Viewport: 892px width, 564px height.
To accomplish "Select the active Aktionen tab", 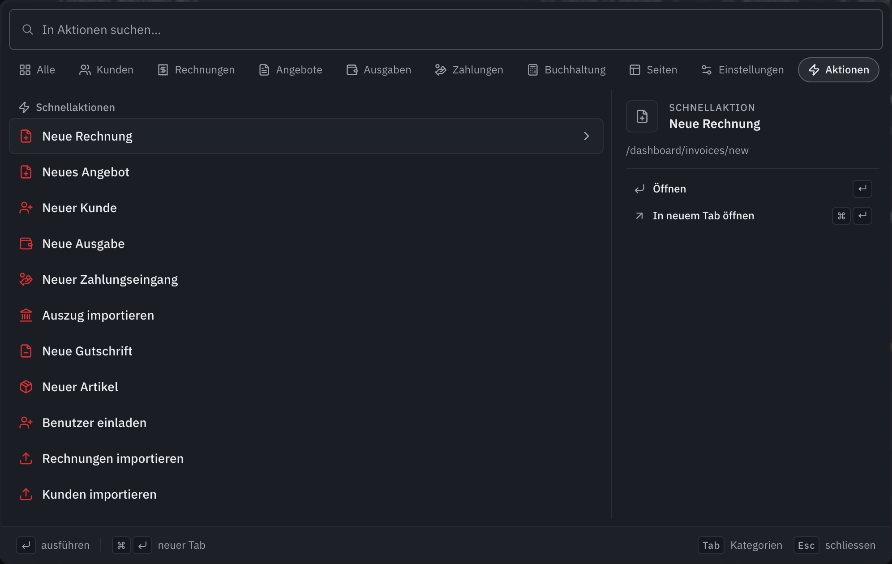I will pyautogui.click(x=839, y=70).
